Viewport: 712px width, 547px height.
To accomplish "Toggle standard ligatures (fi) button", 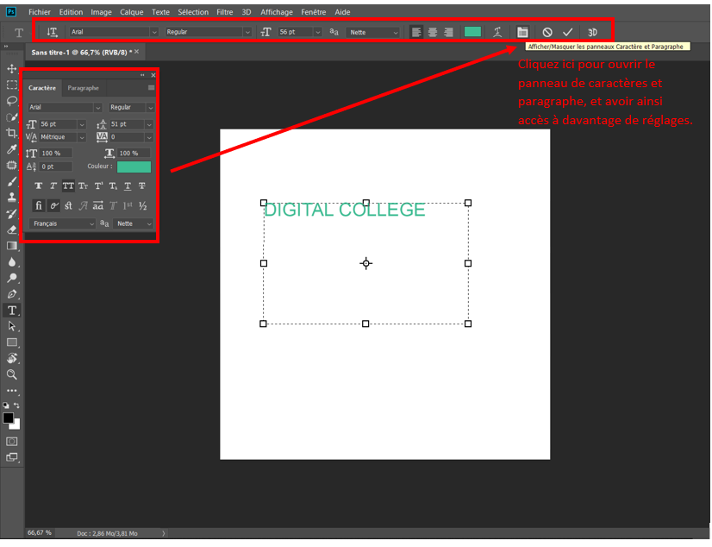I will [x=39, y=206].
